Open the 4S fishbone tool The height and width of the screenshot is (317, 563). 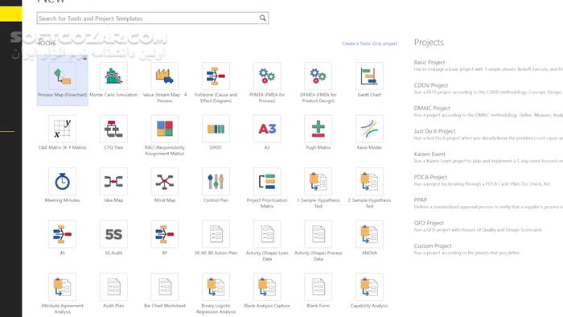[x=63, y=234]
